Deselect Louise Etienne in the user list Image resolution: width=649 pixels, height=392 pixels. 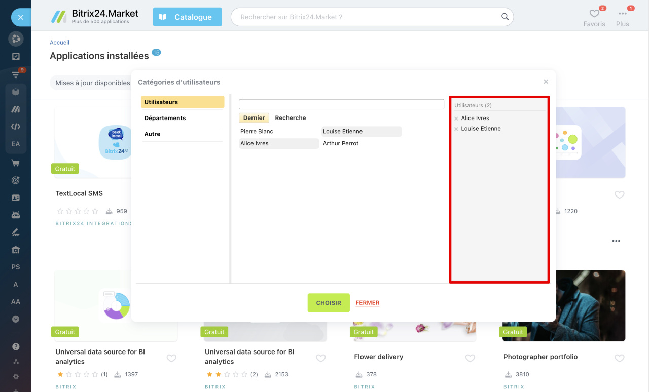click(x=362, y=132)
